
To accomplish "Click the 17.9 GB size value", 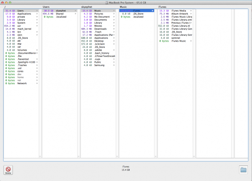I will 10,14.
